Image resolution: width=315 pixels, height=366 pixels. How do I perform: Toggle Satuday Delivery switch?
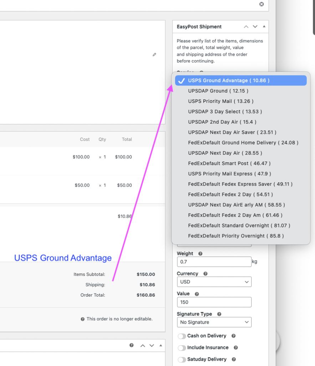tap(182, 360)
